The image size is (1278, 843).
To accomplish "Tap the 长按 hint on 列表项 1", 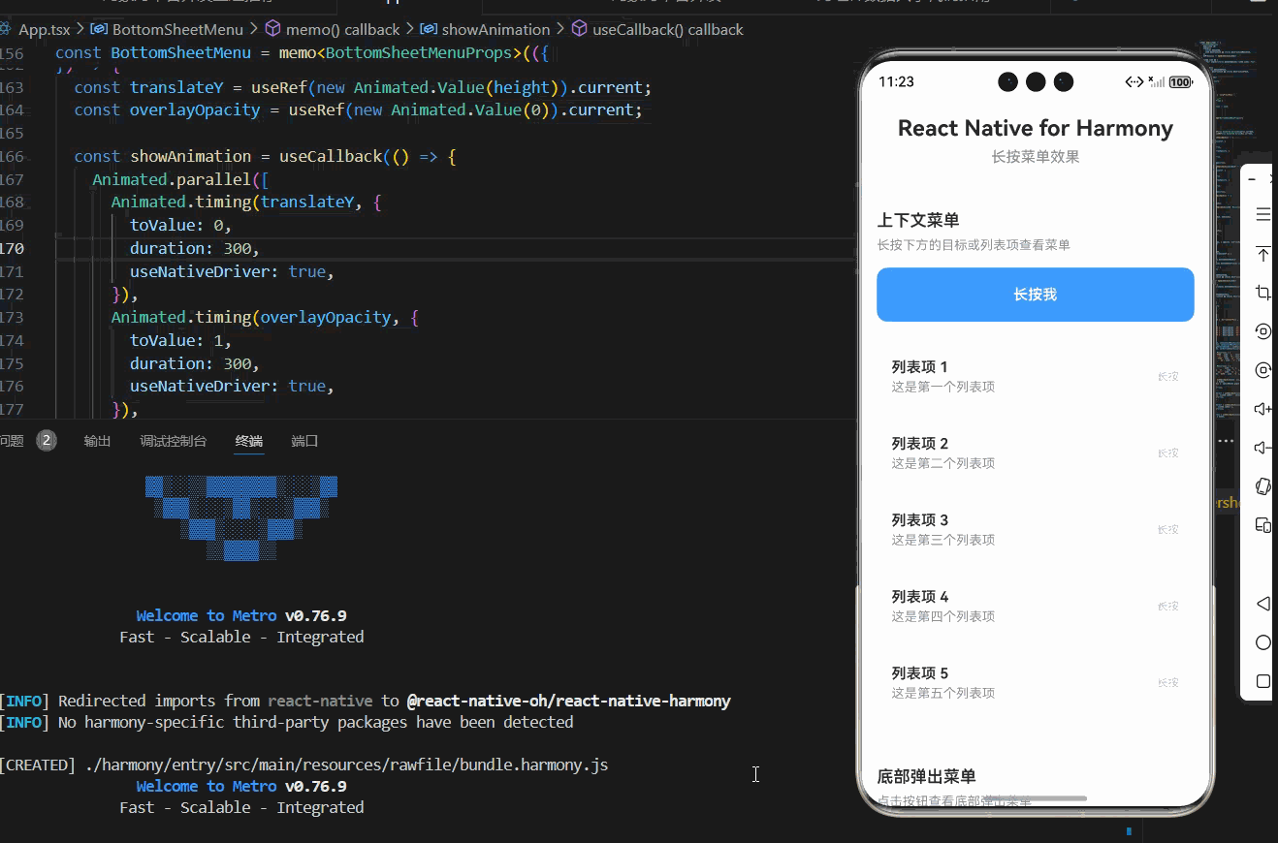I will [x=1168, y=376].
